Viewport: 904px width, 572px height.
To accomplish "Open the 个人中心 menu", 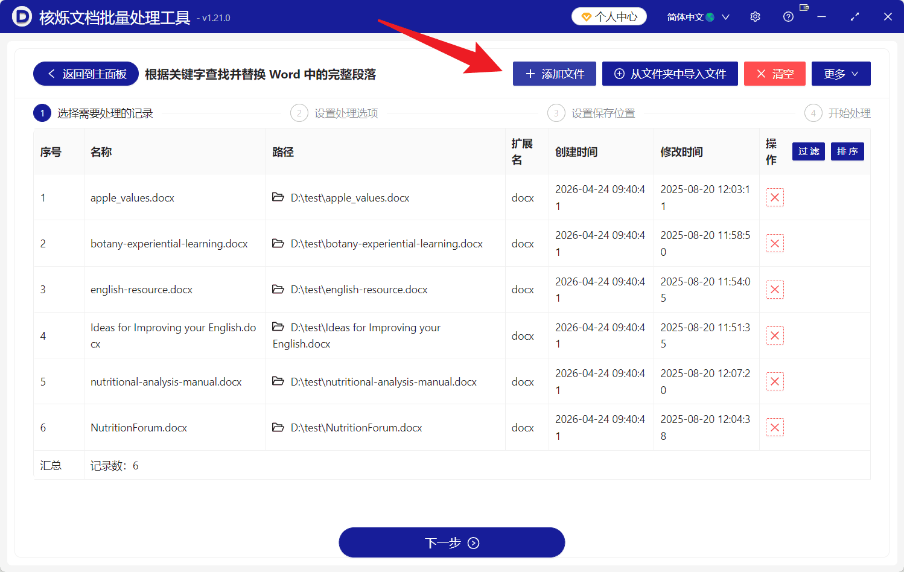I will click(609, 17).
